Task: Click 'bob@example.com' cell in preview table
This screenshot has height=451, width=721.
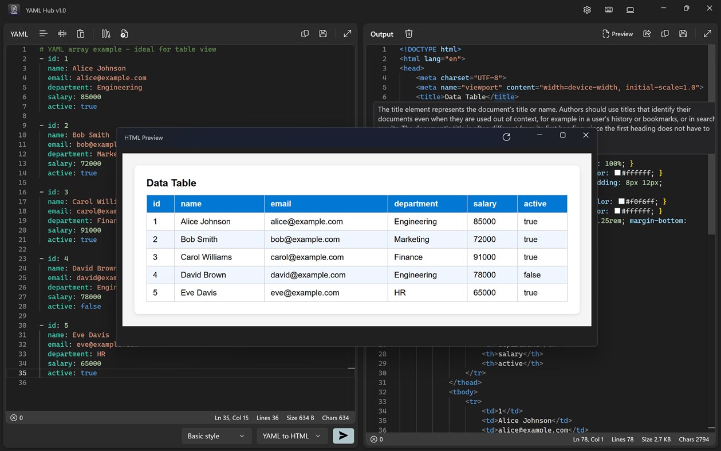Action: pyautogui.click(x=326, y=240)
